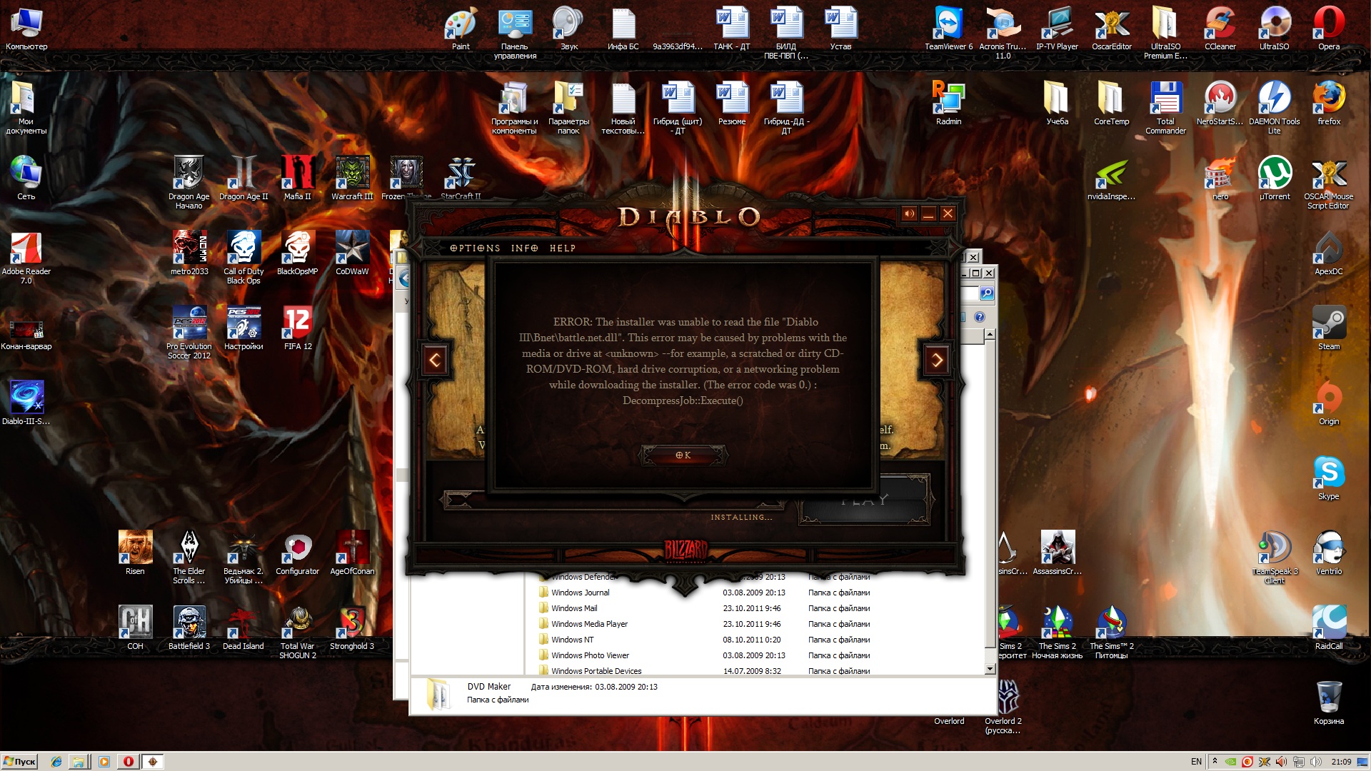Click the Explorer help question-mark icon
Image resolution: width=1371 pixels, height=771 pixels.
pos(980,317)
